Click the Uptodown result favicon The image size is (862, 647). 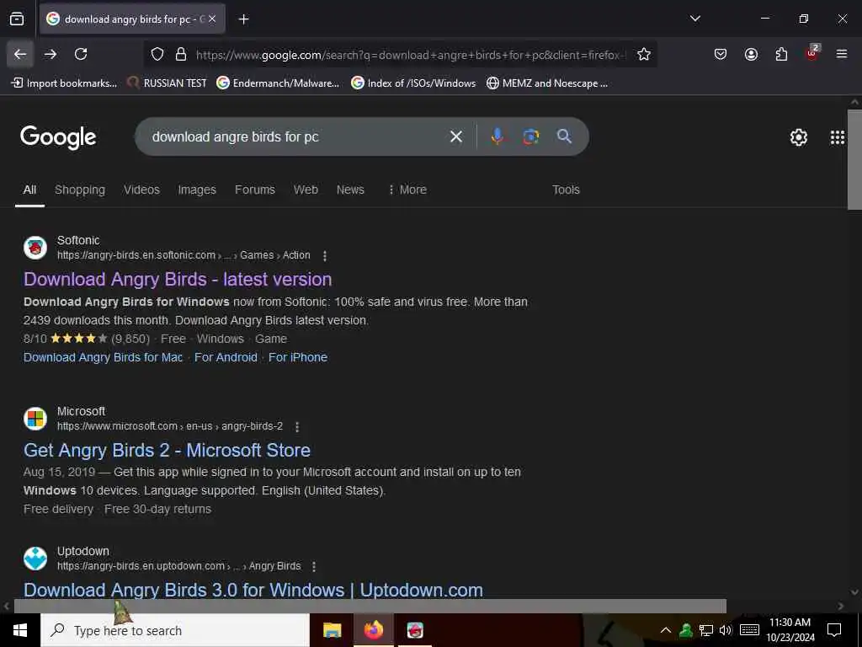35,559
